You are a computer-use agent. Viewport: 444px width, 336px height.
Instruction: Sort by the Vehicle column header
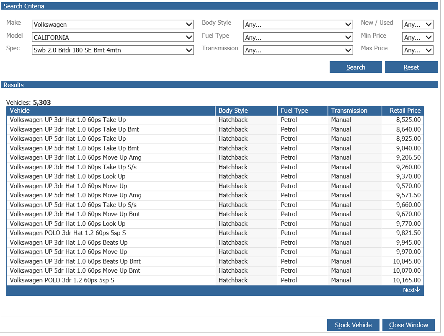(111, 111)
